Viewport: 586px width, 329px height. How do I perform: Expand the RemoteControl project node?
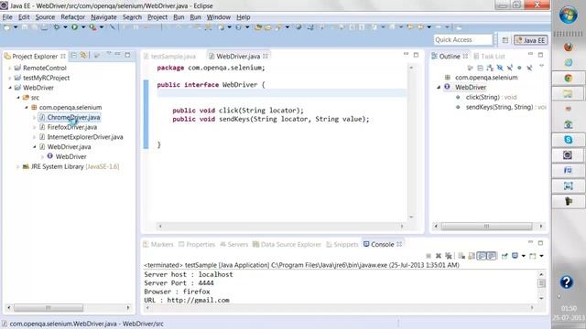point(10,68)
